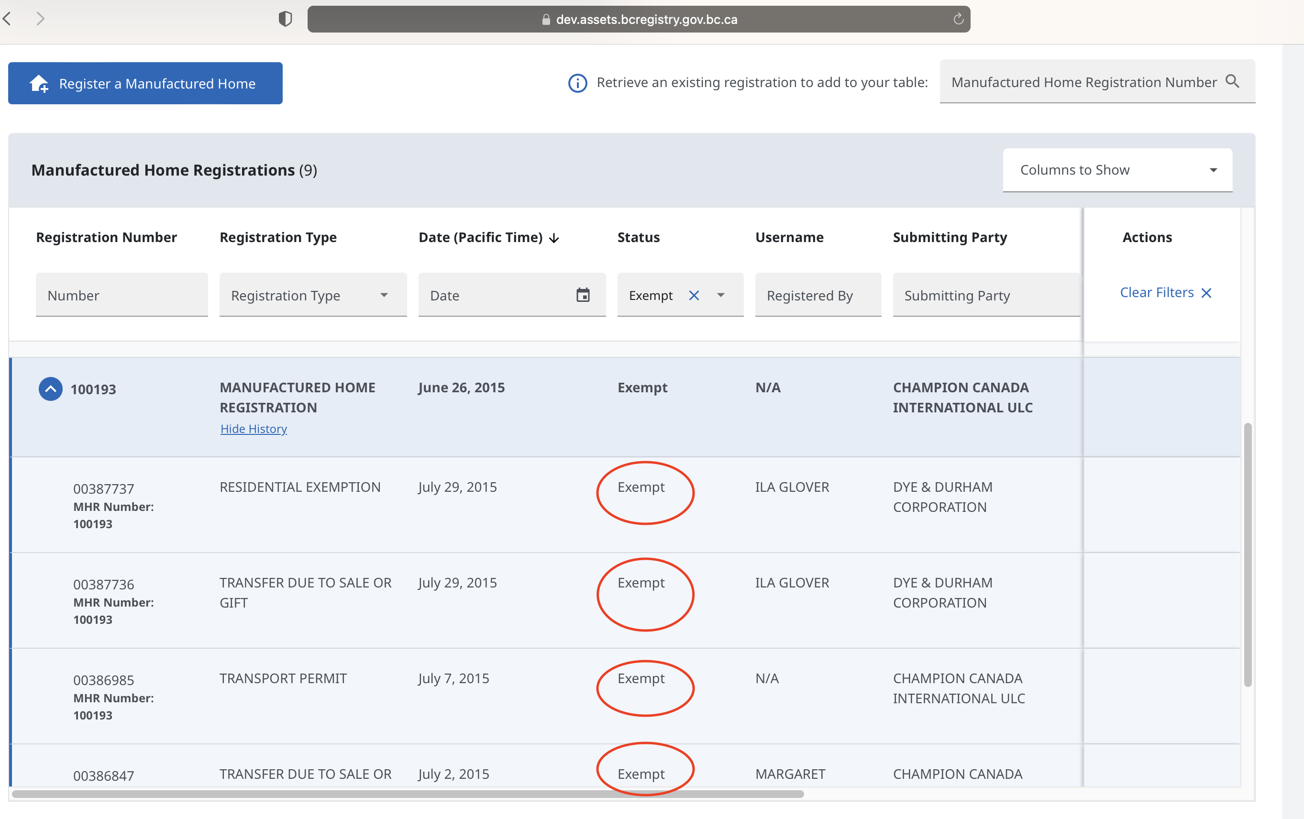Click Register a Manufactured Home button
The image size is (1304, 819).
145,83
